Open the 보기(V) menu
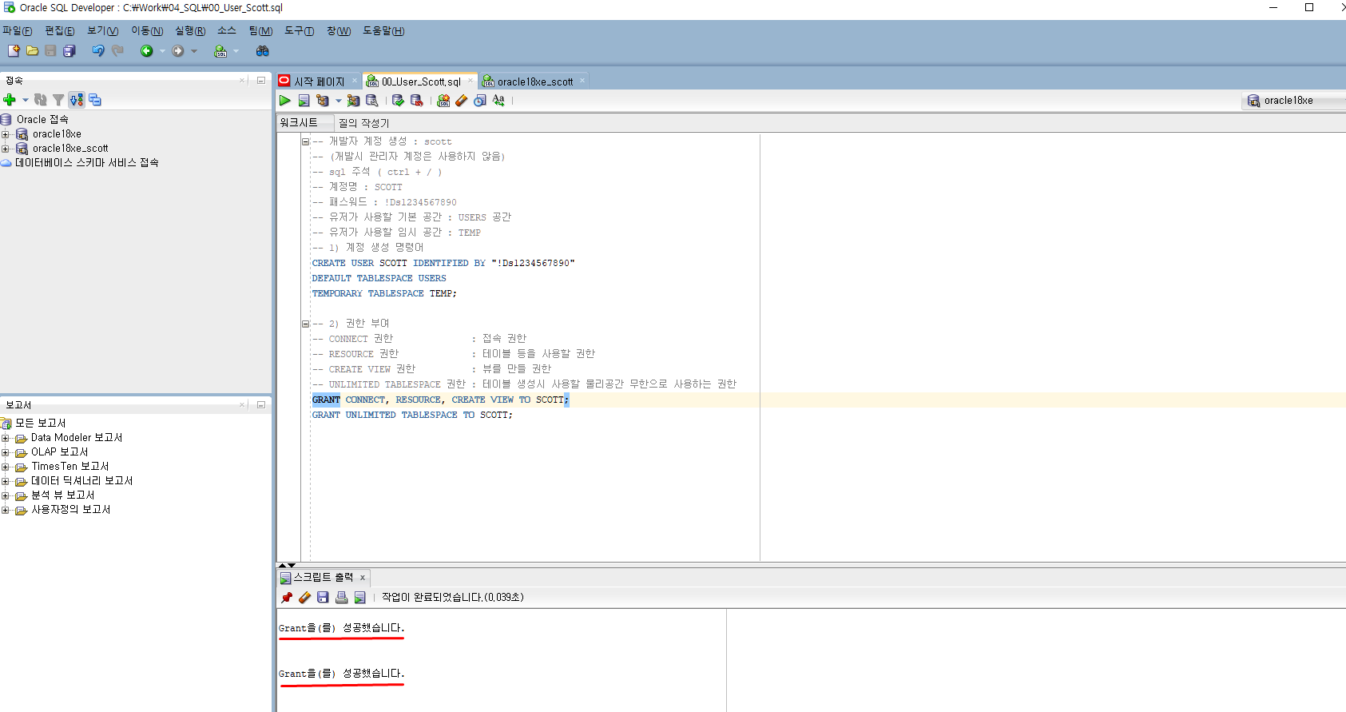The image size is (1346, 712). (103, 31)
